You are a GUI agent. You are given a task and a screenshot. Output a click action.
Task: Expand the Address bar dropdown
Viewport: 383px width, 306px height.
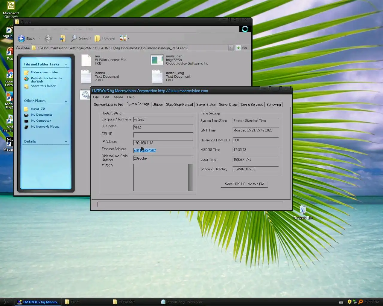coord(231,48)
